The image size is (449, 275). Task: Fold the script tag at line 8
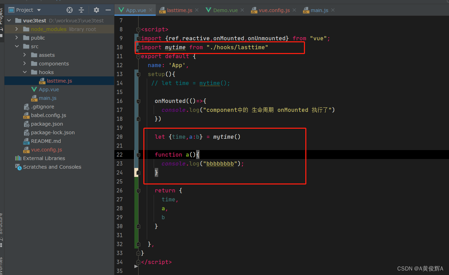[138, 30]
